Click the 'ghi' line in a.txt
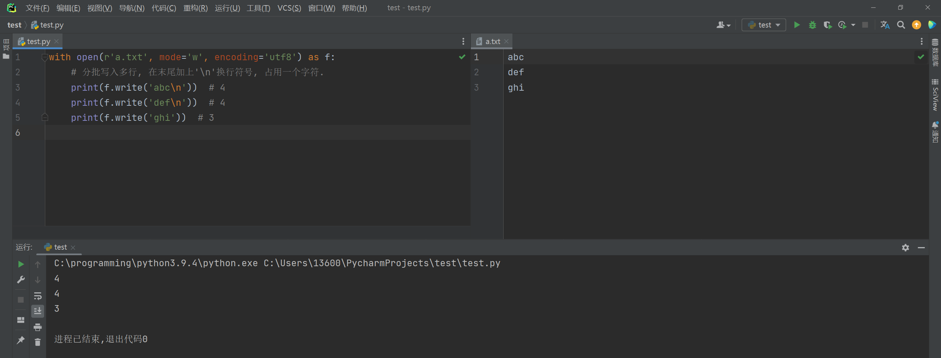Image resolution: width=941 pixels, height=358 pixels. [x=516, y=87]
